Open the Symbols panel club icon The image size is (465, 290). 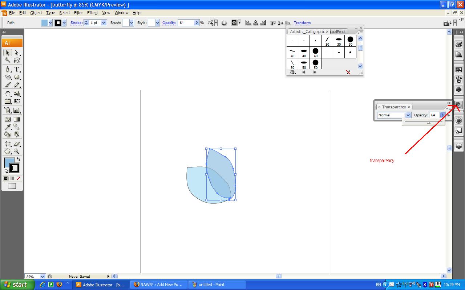(x=458, y=90)
